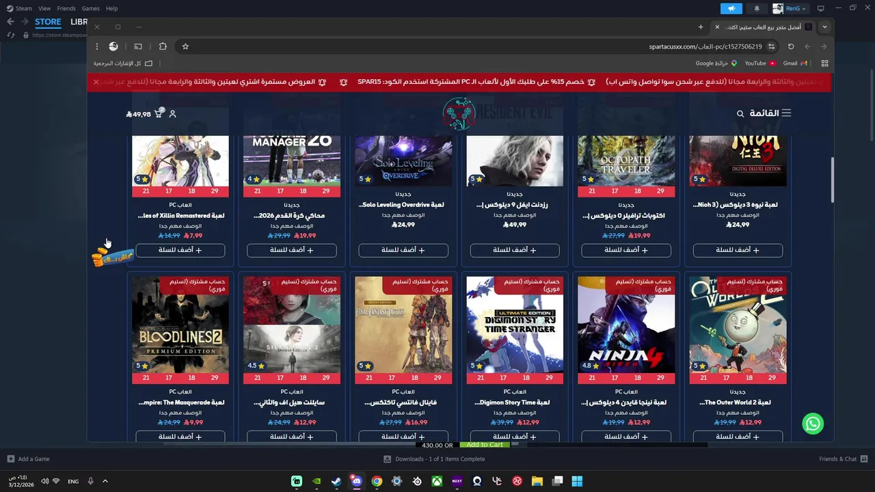This screenshot has width=875, height=492.
Task: Open the volume icon in system tray
Action: (x=44, y=481)
